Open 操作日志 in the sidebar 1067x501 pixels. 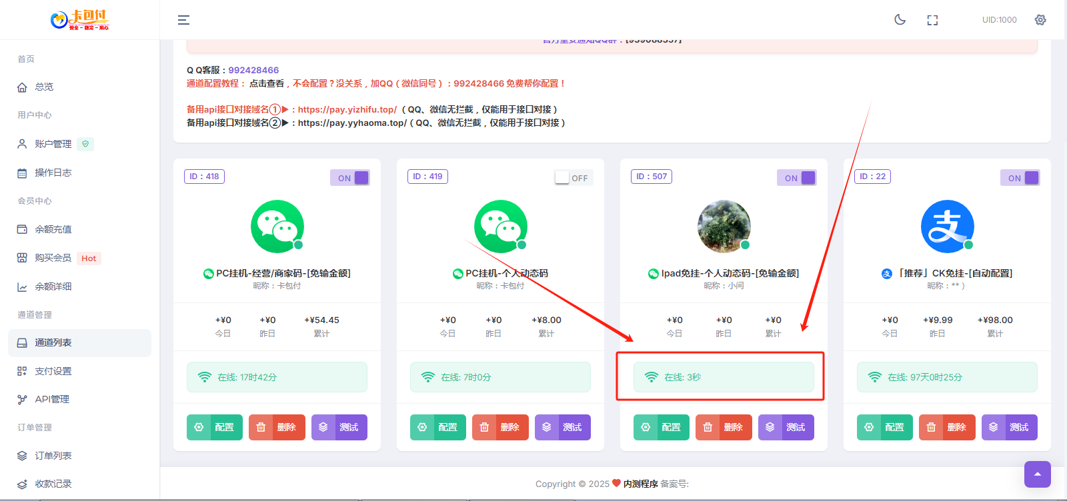point(80,173)
